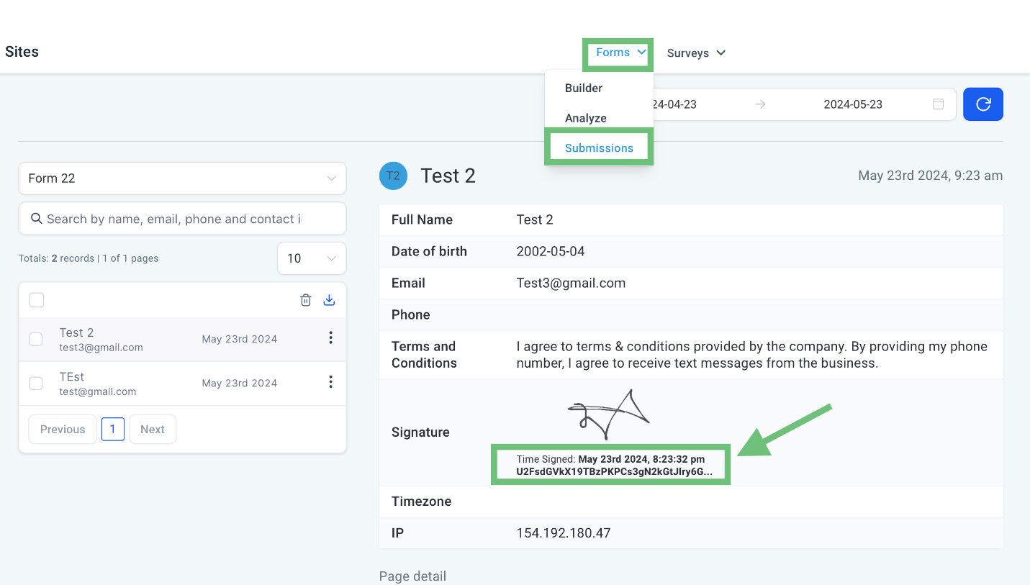Viewport: 1030px width, 585px height.
Task: Click the trash delete icon above list
Action: coord(306,300)
